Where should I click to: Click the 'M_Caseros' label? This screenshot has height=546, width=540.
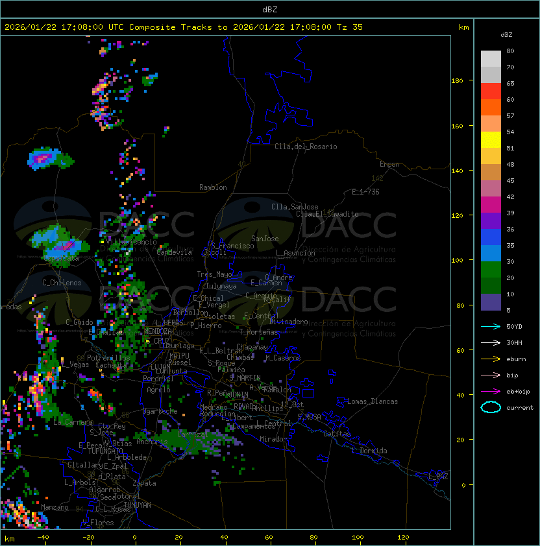pos(283,358)
